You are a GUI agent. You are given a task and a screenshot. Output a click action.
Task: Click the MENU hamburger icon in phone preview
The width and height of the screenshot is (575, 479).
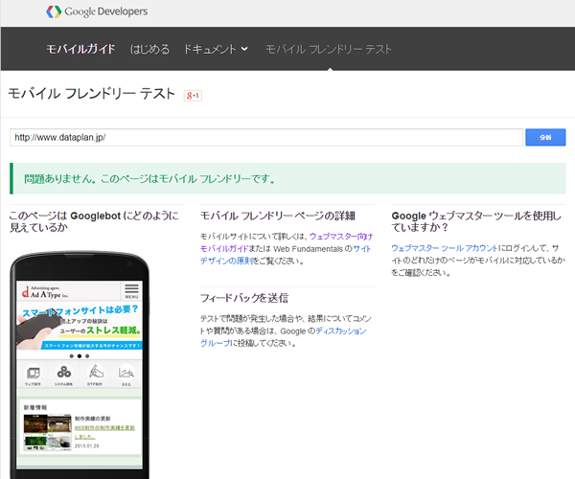[131, 291]
